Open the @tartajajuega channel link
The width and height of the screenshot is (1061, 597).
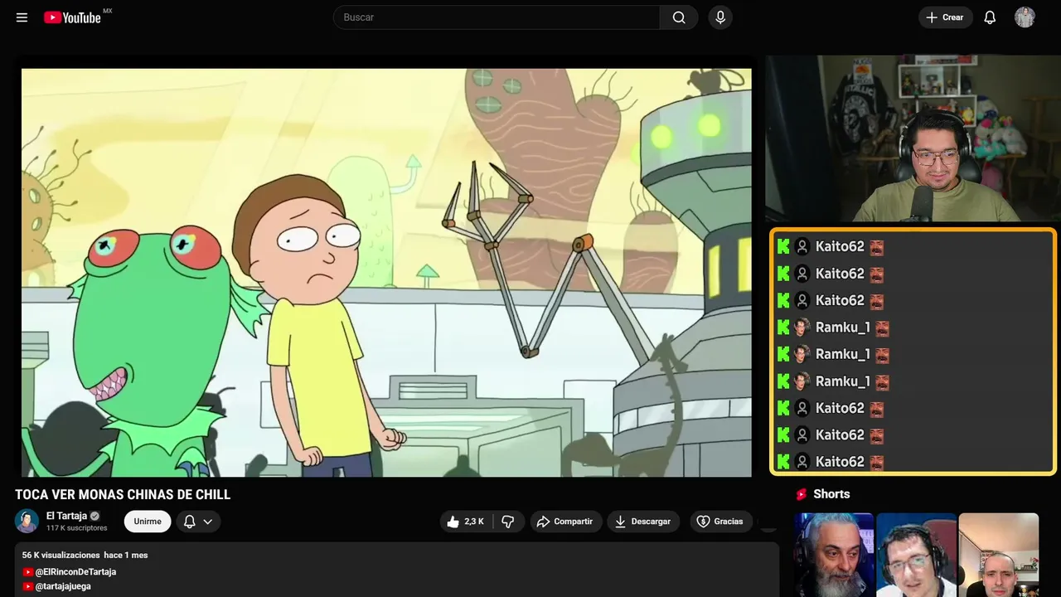(63, 586)
